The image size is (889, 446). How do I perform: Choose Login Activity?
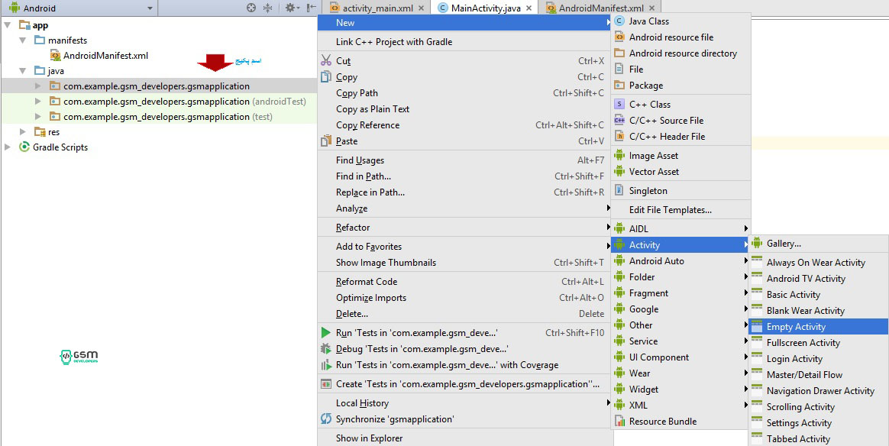[819, 359]
